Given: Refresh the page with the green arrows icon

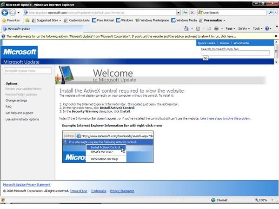Looking at the screenshot, I should click(x=185, y=13).
